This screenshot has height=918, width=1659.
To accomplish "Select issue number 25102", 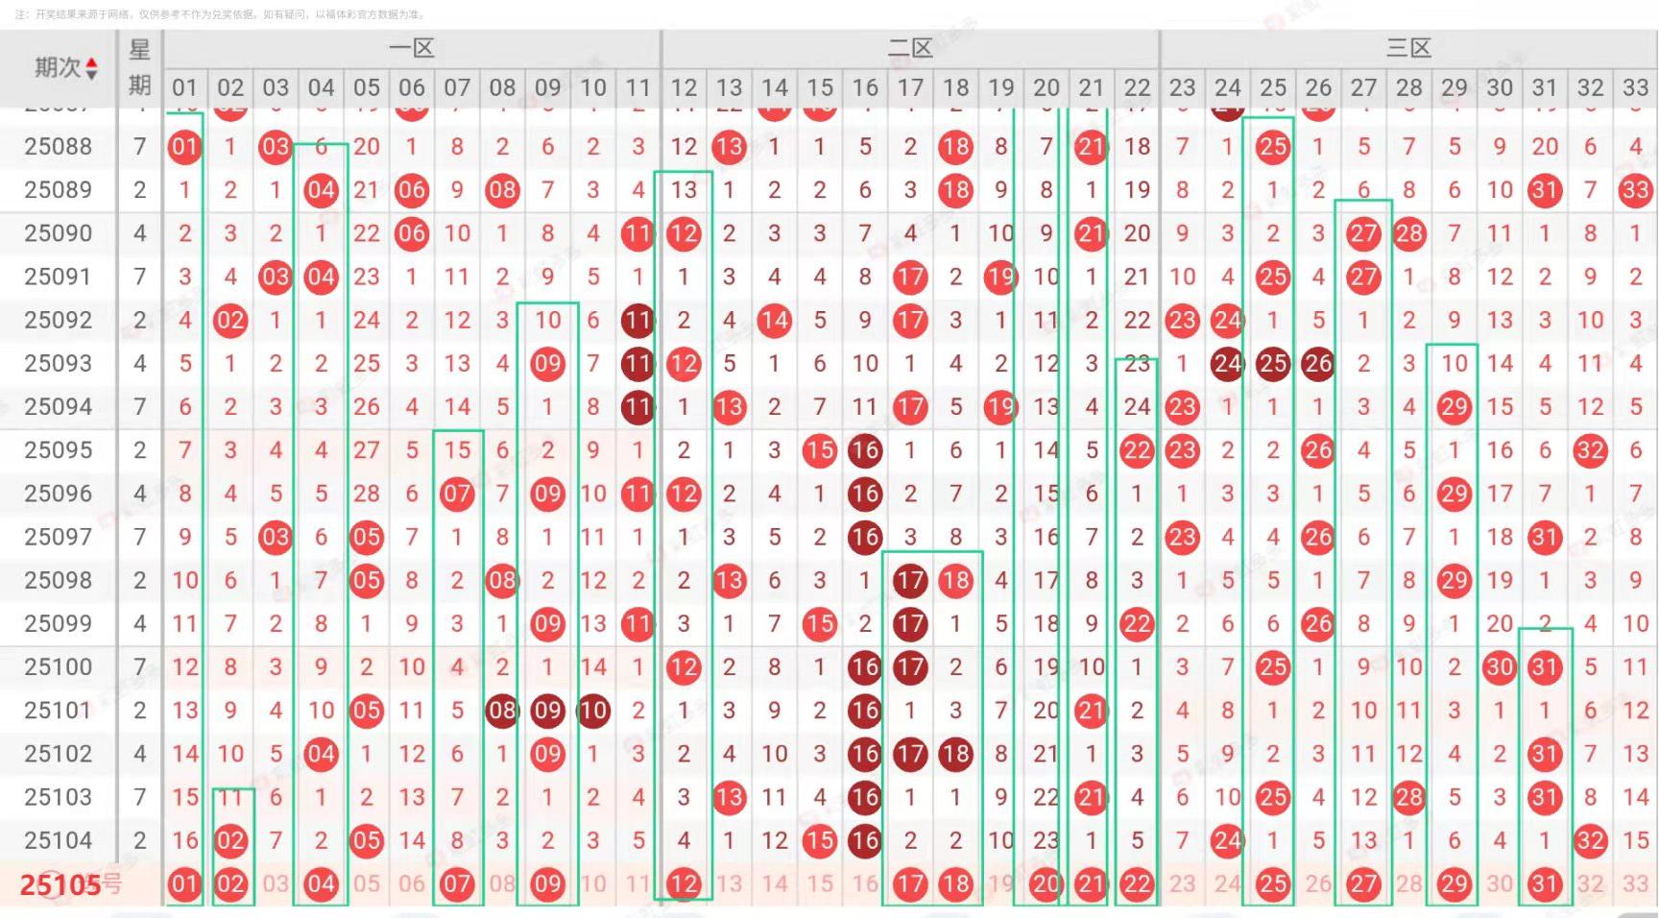I will [59, 754].
